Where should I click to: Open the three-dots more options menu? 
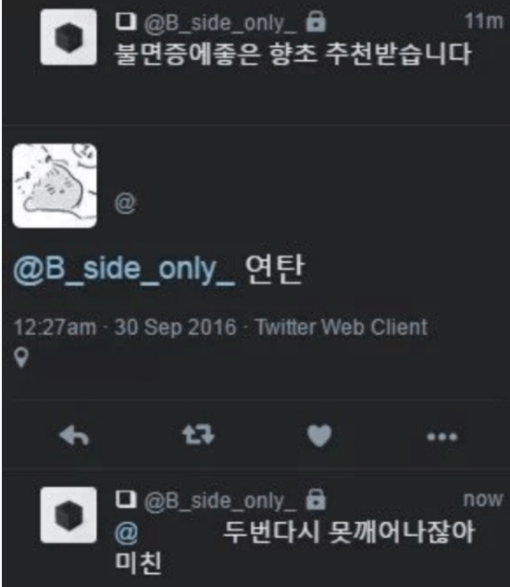point(442,436)
